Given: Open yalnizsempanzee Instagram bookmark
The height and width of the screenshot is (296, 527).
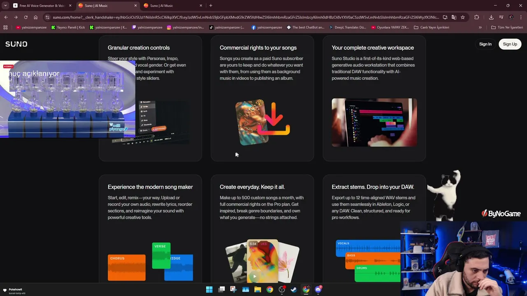Looking at the screenshot, I should coord(185,28).
